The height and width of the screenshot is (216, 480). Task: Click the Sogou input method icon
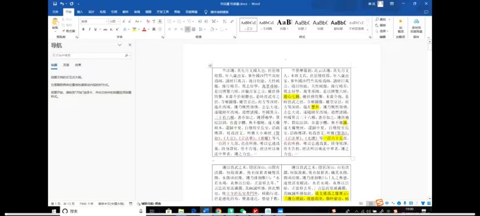point(380,203)
